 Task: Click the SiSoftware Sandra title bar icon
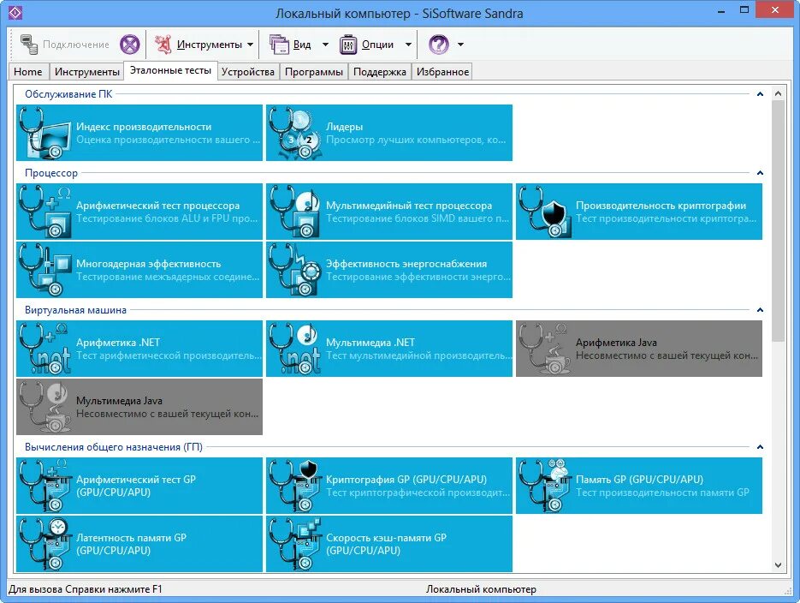15,13
